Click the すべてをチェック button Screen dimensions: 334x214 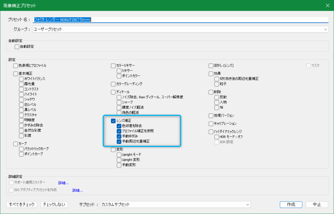click(22, 205)
